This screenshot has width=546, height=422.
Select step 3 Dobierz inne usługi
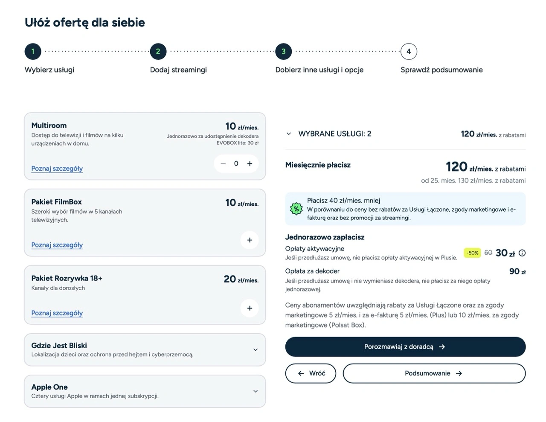coord(283,52)
